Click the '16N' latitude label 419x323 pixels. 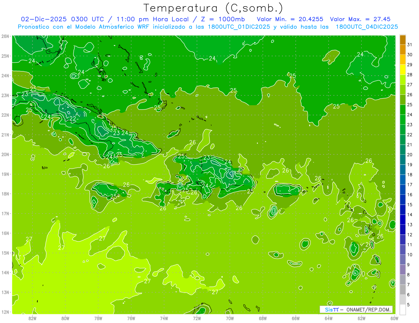(x=5, y=233)
